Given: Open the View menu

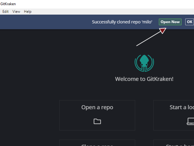Looking at the screenshot, I should pyautogui.click(x=16, y=12).
